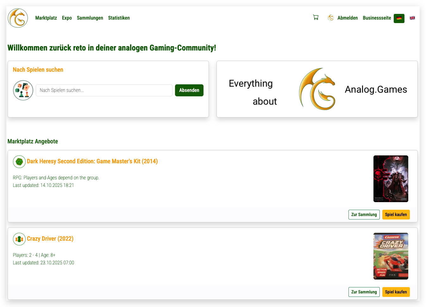Open Dark Heresy Second Edition title link
Viewport: 426px width, 307px height.
[92, 161]
